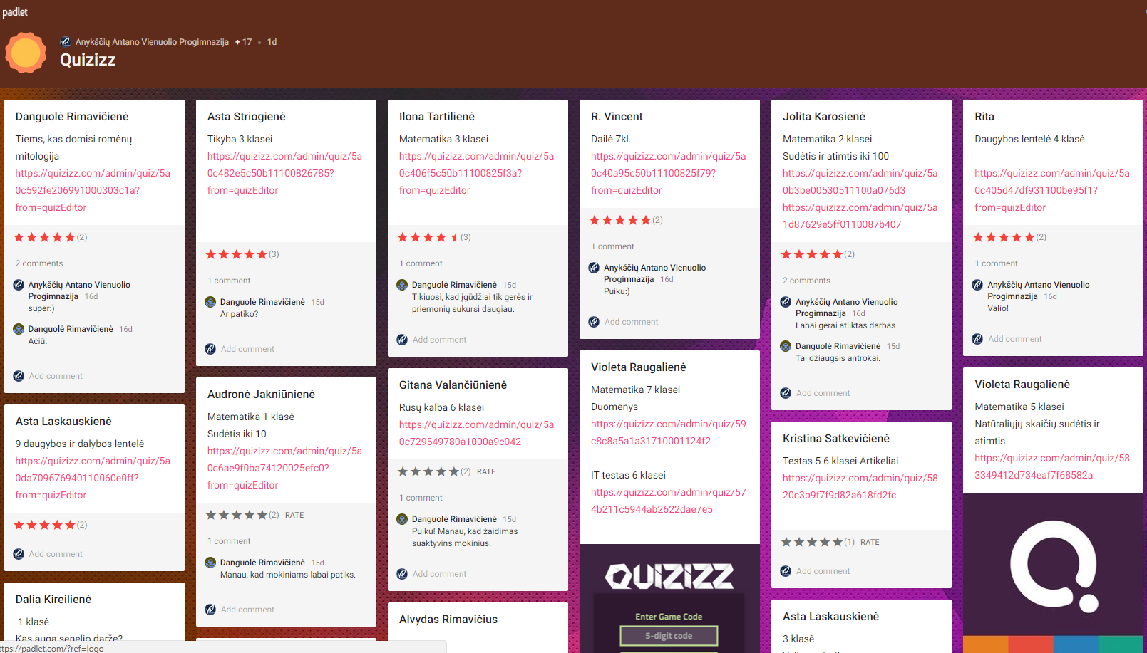Click Danguolė Rimavičienė avatar beside 'Ačiū.' comment
Screen dimensions: 1147x653
click(19, 329)
